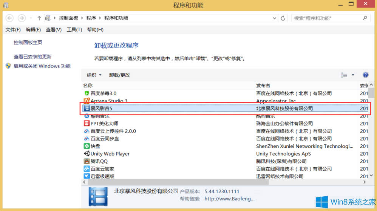Click the address bar control panel icon
Viewport: 377px width, 211px height.
click(x=48, y=18)
